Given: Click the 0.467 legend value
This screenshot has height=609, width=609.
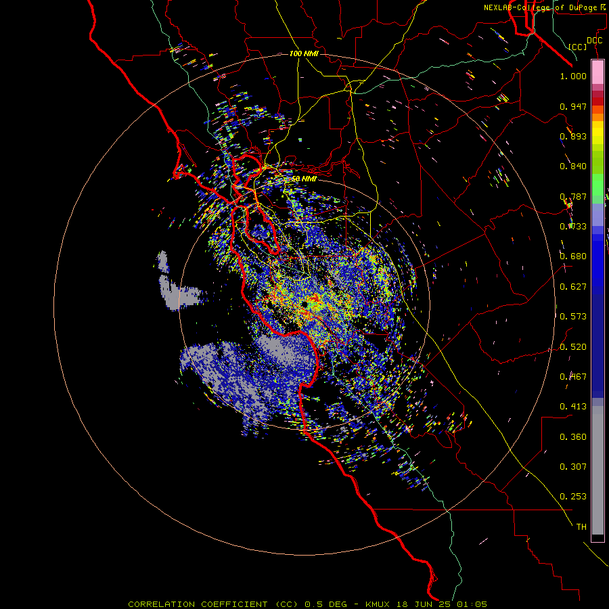Looking at the screenshot, I should pos(573,377).
